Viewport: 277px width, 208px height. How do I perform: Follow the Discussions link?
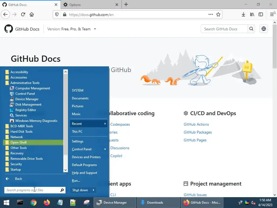pyautogui.click(x=120, y=148)
